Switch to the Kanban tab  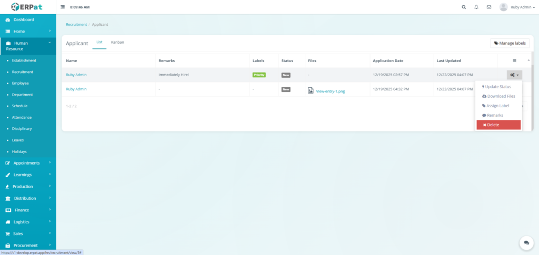pos(117,42)
